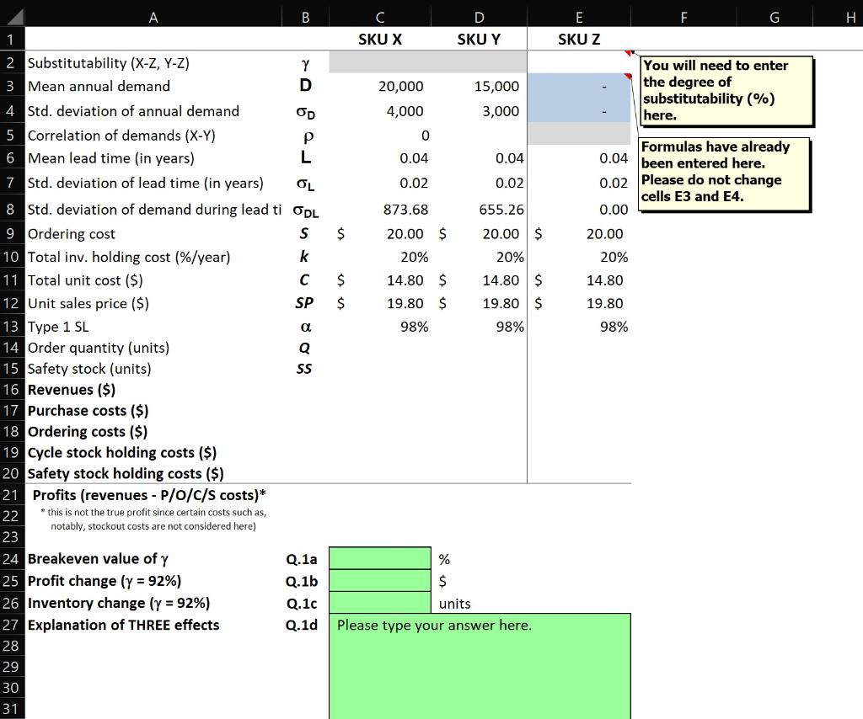
Task: Select column B header
Action: [x=305, y=15]
